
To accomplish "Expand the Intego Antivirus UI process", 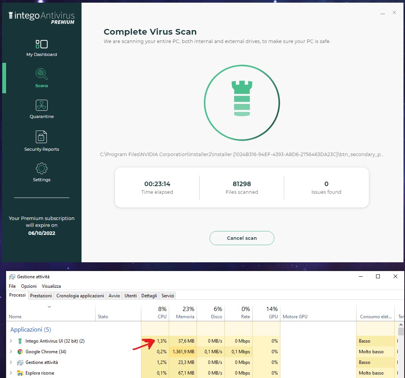I will coord(11,341).
